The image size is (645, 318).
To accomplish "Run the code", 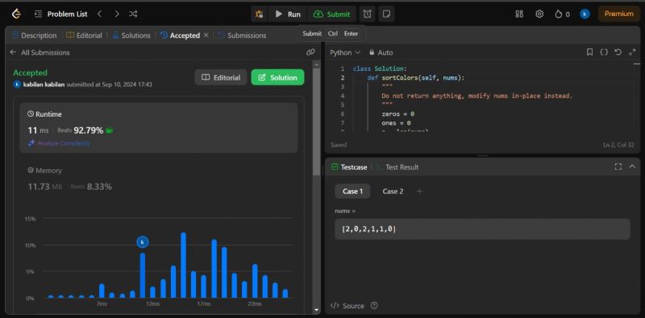I will coord(288,14).
